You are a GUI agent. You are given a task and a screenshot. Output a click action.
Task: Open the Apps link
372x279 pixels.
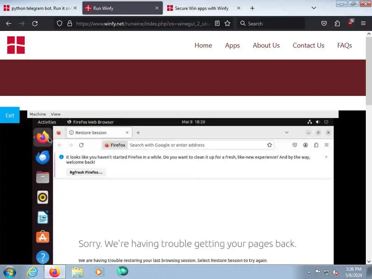pyautogui.click(x=232, y=45)
